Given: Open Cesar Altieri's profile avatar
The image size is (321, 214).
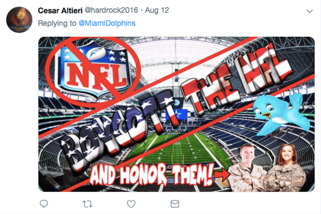Looking at the screenshot, I should [x=19, y=20].
